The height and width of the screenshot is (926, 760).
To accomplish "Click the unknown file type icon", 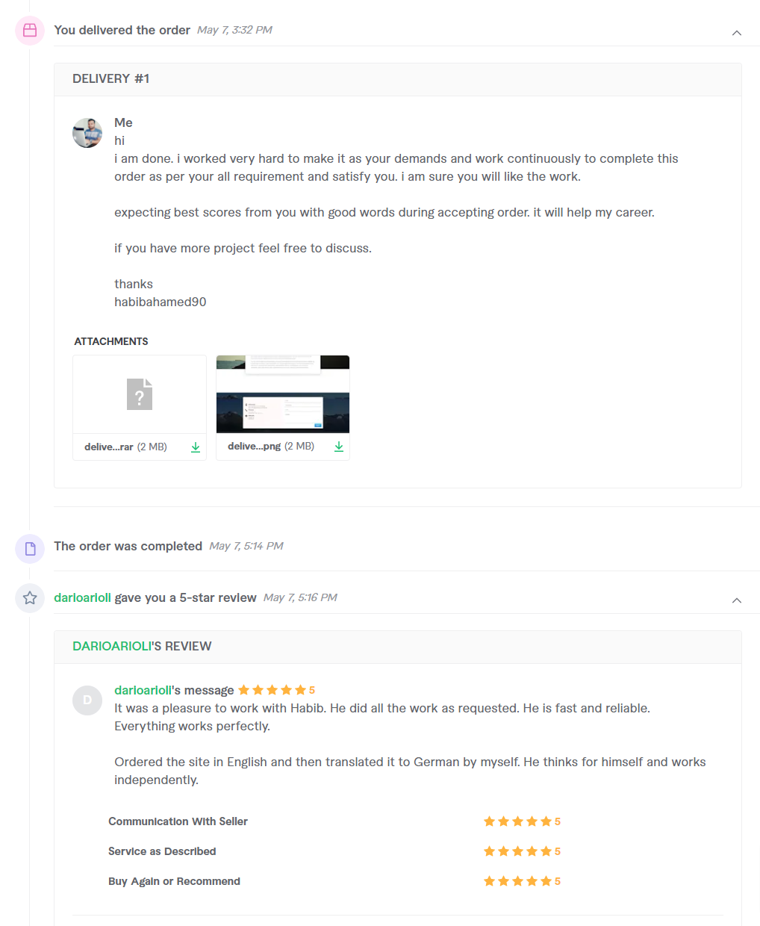I will 140,394.
